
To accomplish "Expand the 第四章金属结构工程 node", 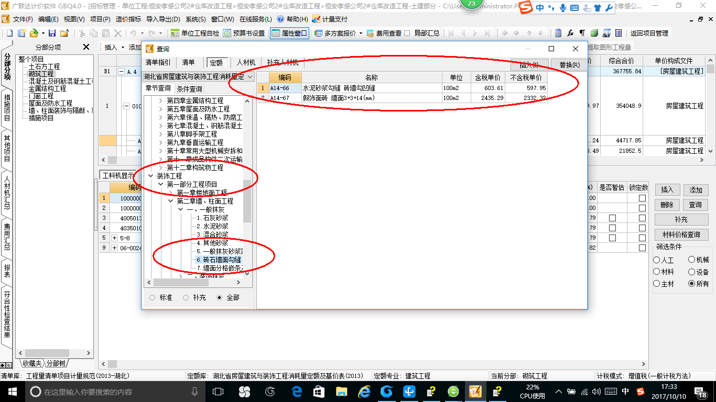I will [x=161, y=100].
